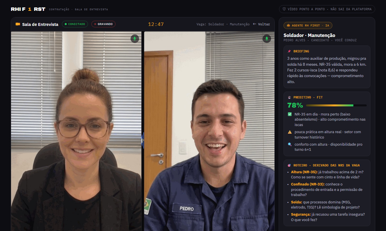Click the GRAVANDO recording badge

click(x=103, y=24)
